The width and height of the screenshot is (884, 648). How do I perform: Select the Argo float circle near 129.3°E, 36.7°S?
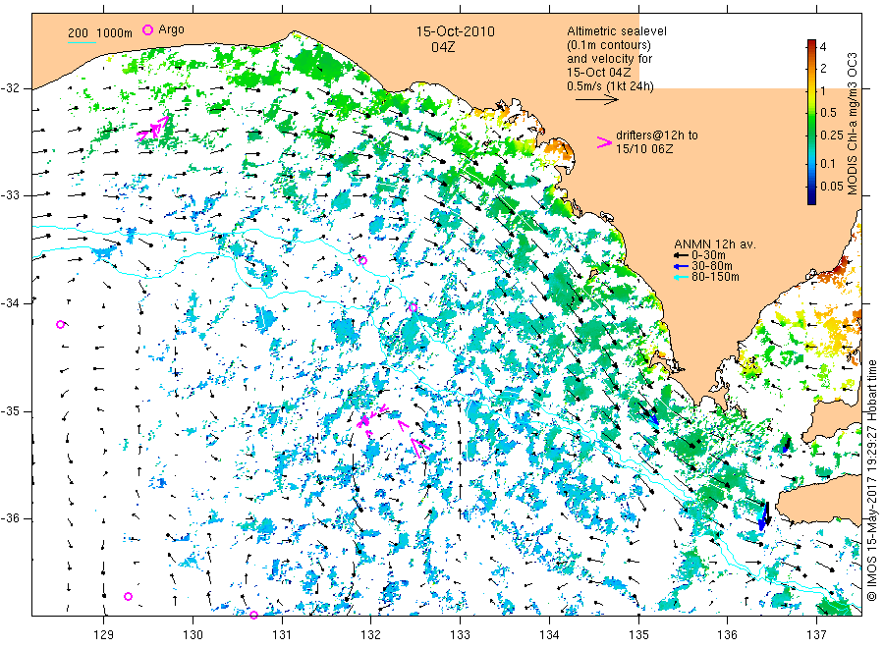point(128,596)
